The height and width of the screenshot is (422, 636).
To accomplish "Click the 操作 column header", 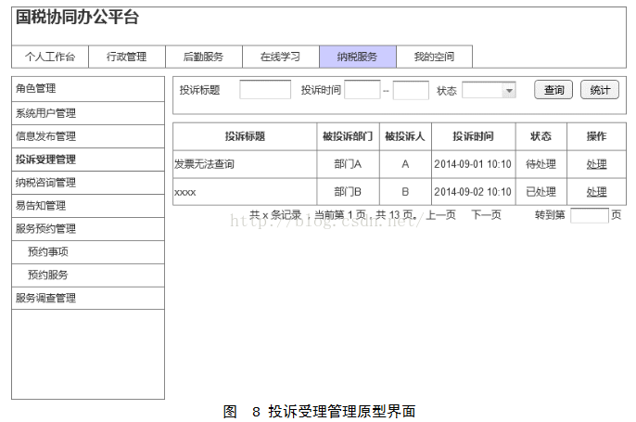I will click(597, 136).
